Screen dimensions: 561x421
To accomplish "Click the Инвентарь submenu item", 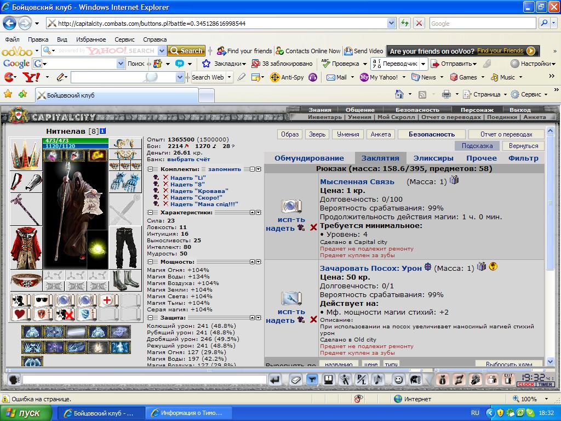I will point(324,117).
